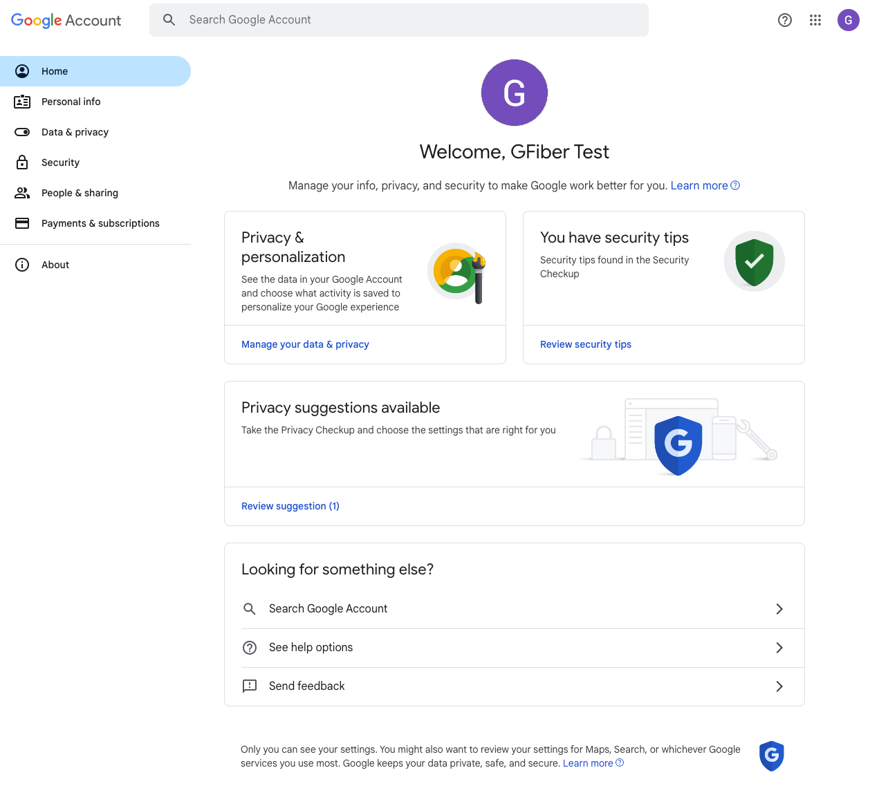Image resolution: width=870 pixels, height=797 pixels.
Task: Open the purple account avatar menu
Action: pos(848,20)
